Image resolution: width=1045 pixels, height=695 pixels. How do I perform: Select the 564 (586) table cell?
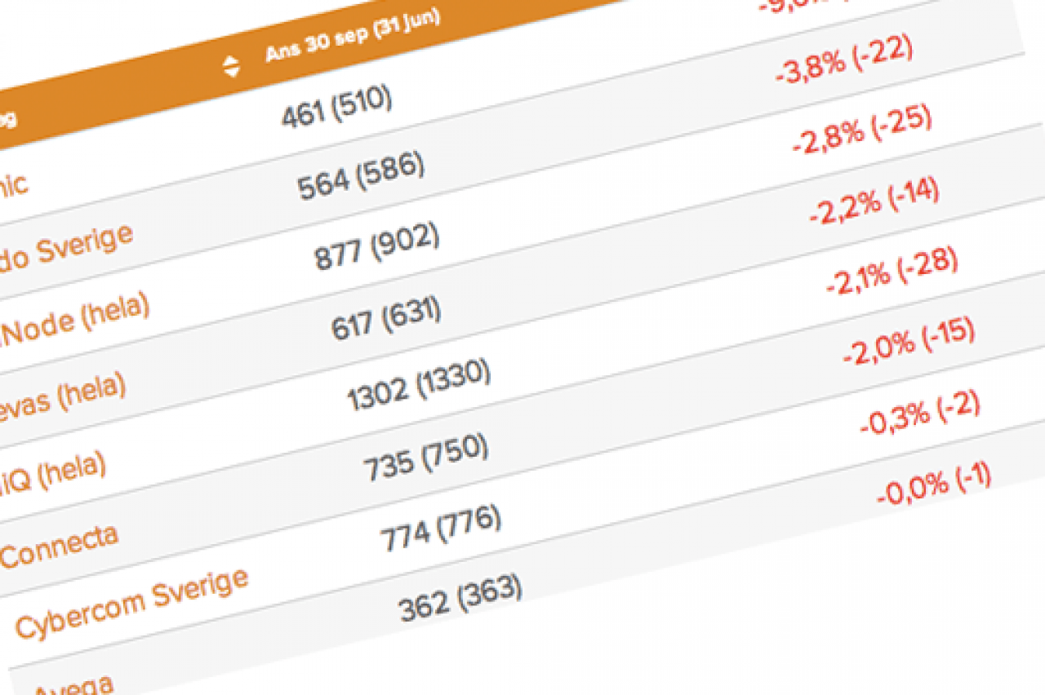pos(361,175)
